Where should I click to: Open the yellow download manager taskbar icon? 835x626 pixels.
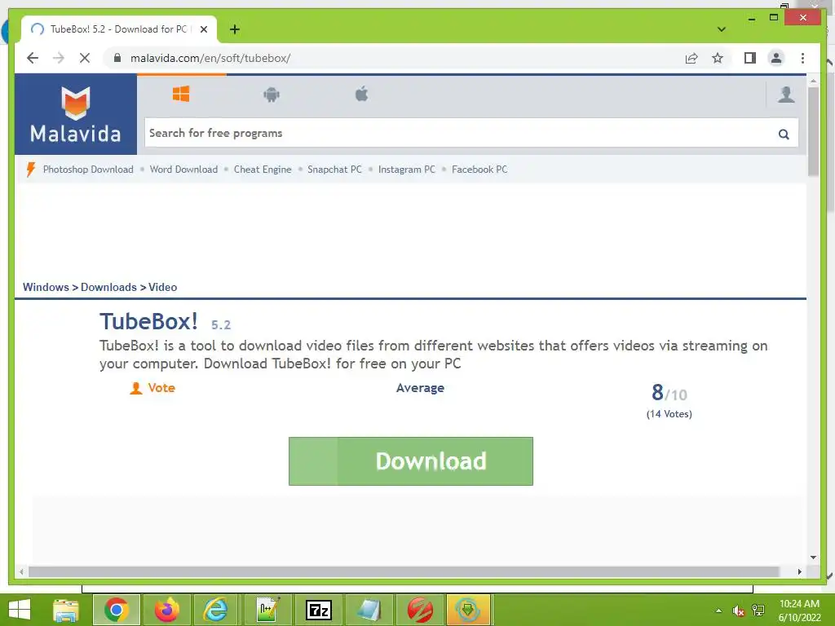467,610
